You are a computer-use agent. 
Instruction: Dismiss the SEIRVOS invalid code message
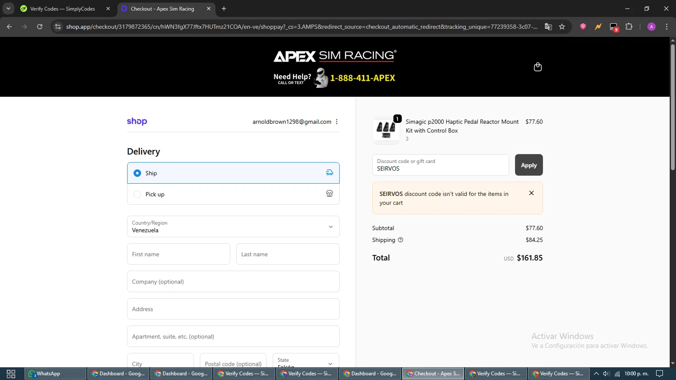coord(531,193)
